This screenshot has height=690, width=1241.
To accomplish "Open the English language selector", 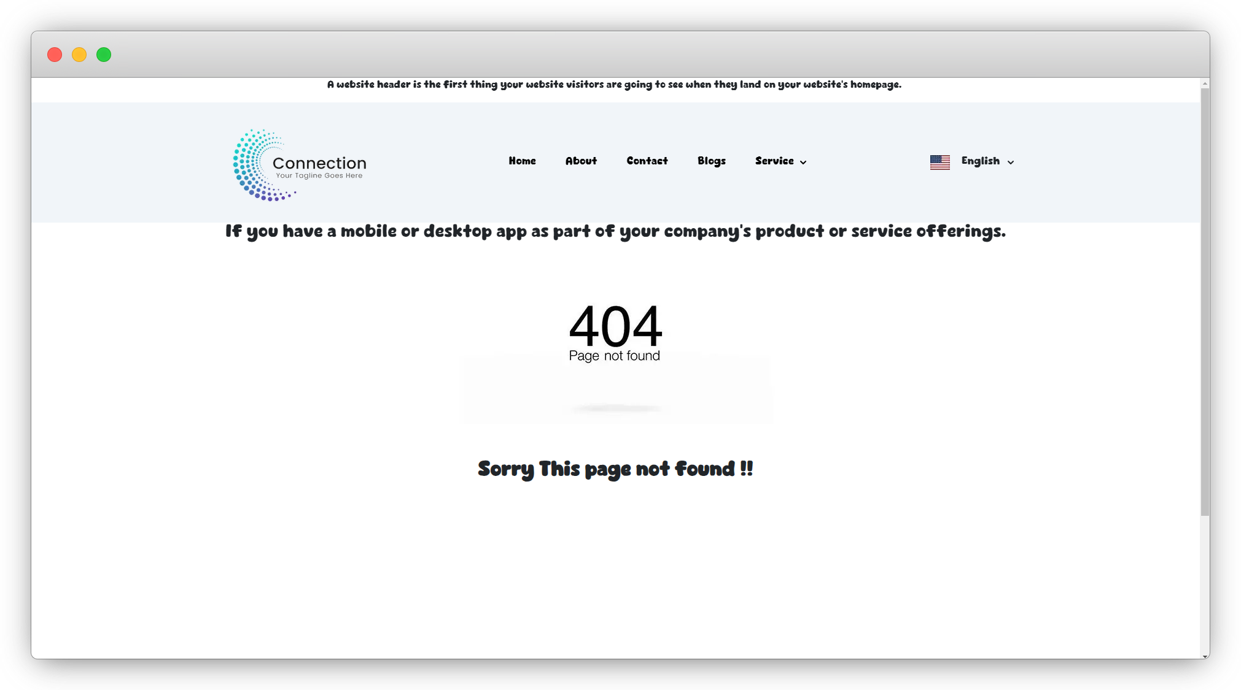I will point(980,161).
